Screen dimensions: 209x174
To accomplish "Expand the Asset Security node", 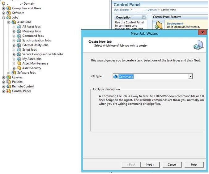I will pyautogui.click(x=14, y=68).
